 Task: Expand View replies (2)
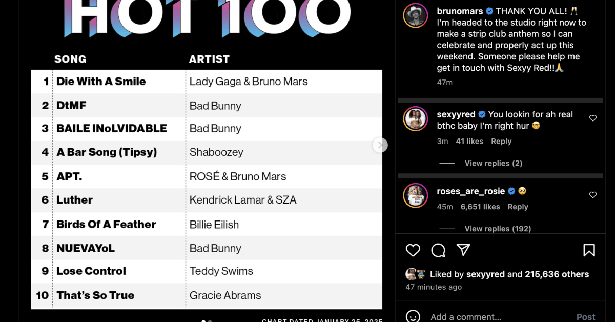click(x=493, y=163)
